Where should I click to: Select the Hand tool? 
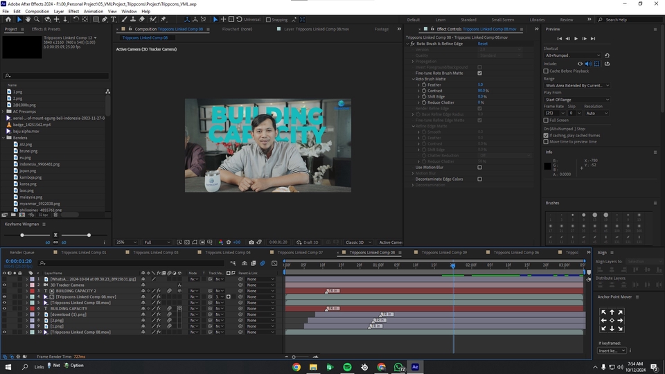[28, 19]
